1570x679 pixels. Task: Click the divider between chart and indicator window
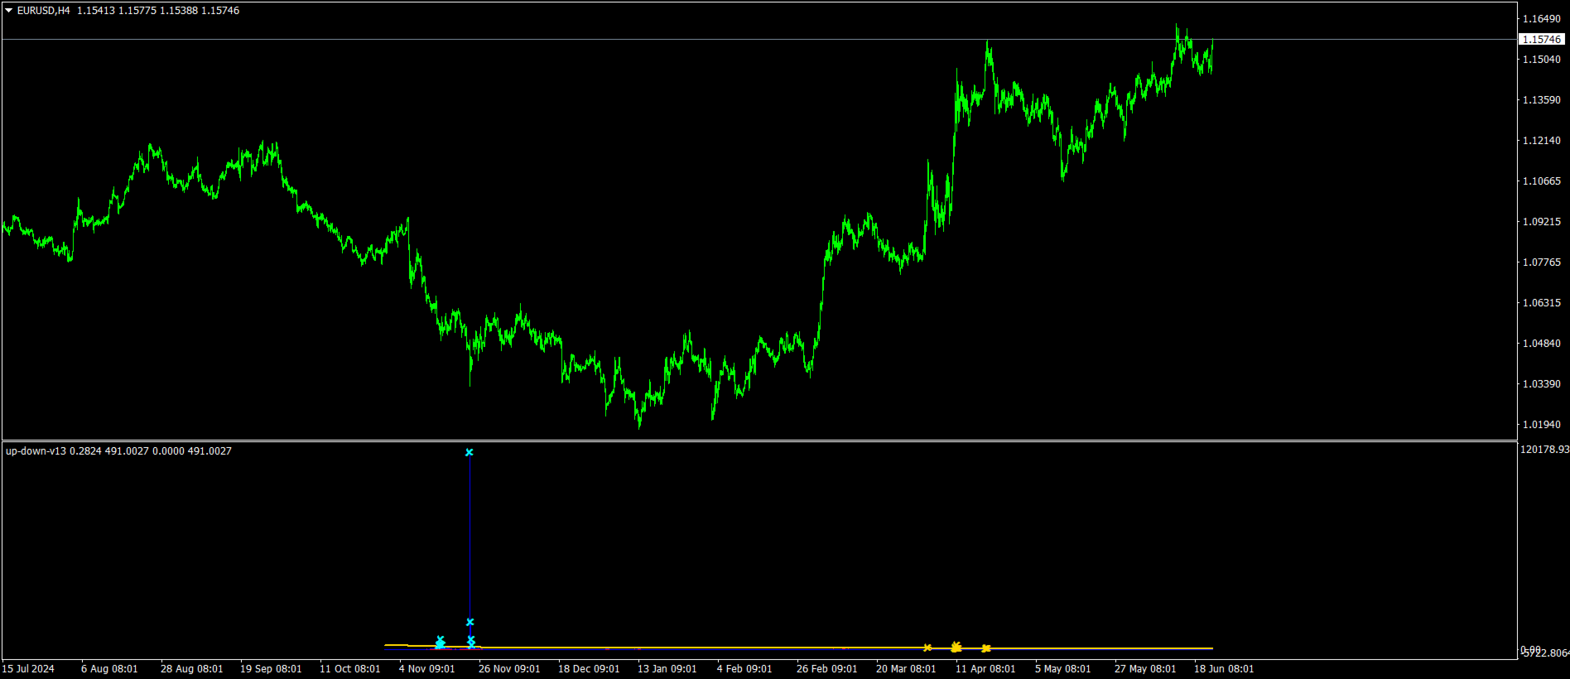pos(759,441)
